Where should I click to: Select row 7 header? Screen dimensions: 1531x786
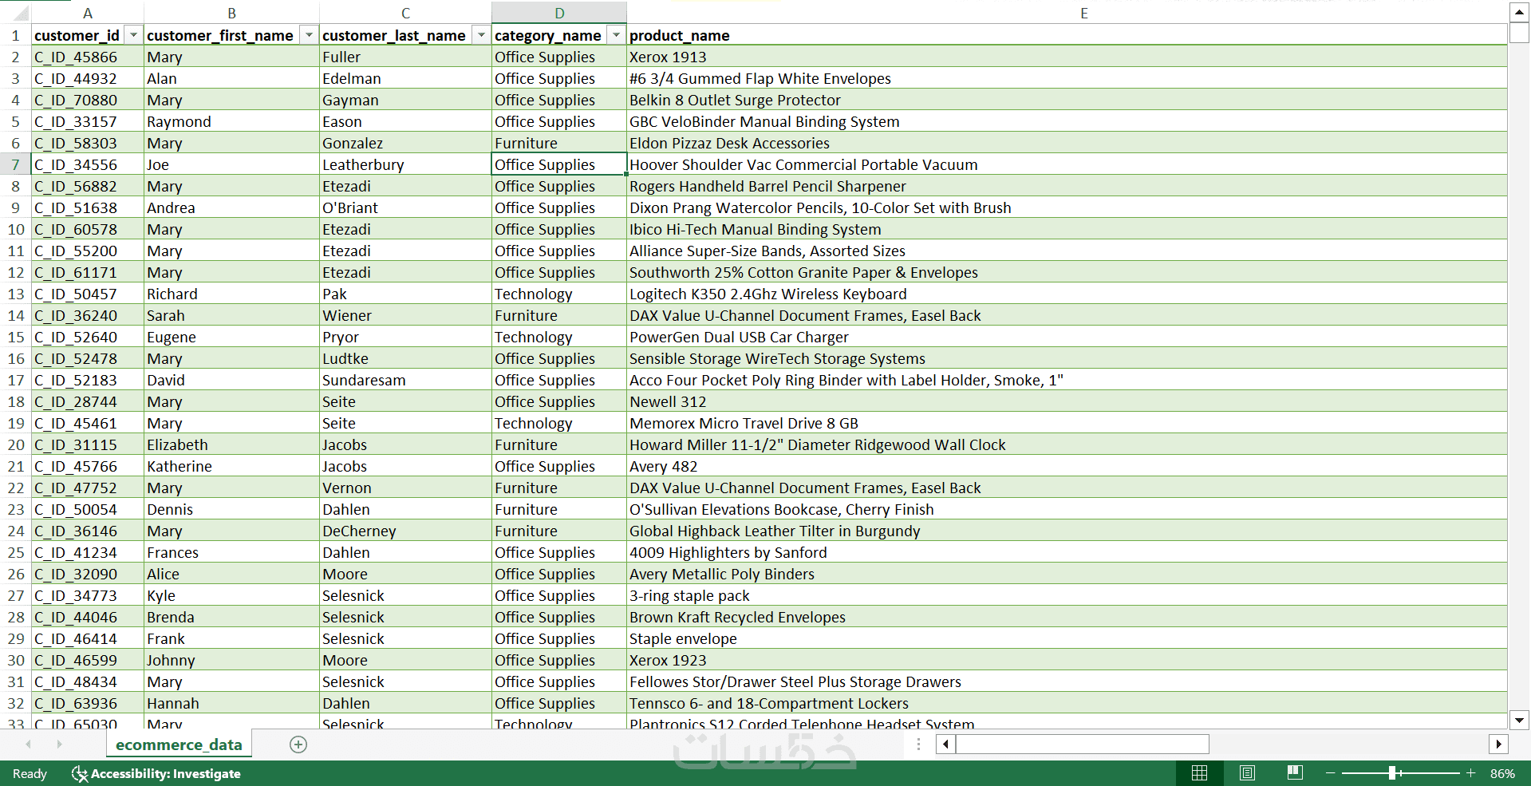[15, 164]
